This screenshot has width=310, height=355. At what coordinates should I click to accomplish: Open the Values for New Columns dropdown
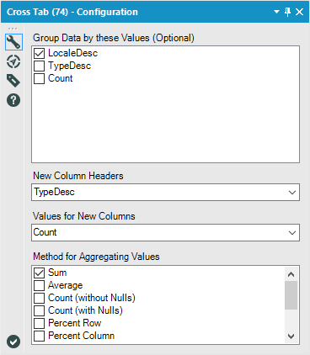pyautogui.click(x=165, y=232)
